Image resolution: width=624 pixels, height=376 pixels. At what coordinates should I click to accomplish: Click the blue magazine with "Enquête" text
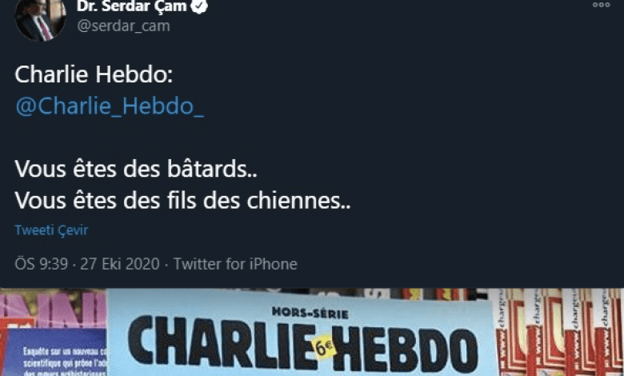click(56, 353)
